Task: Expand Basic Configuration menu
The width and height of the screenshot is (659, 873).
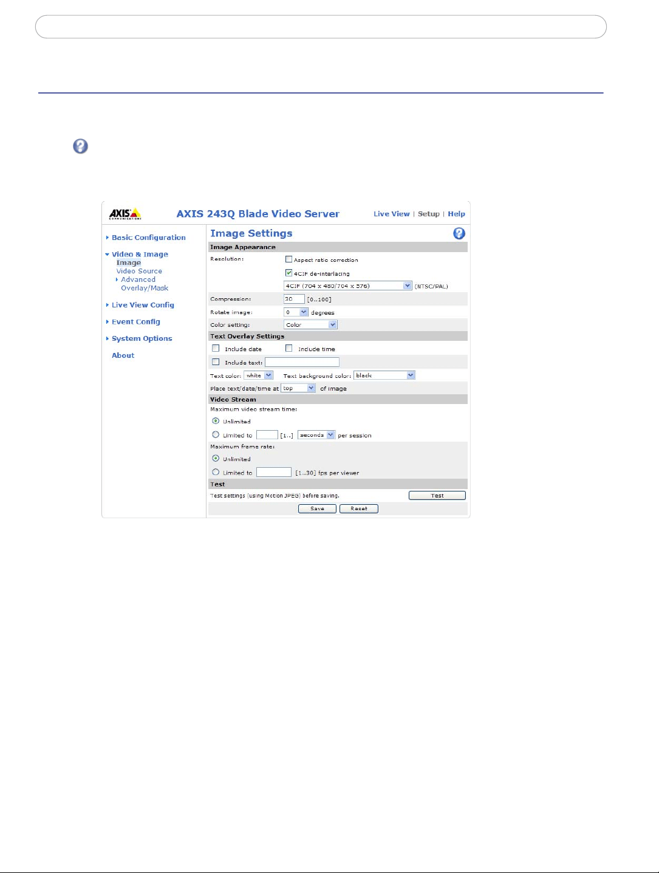Action: [x=148, y=238]
